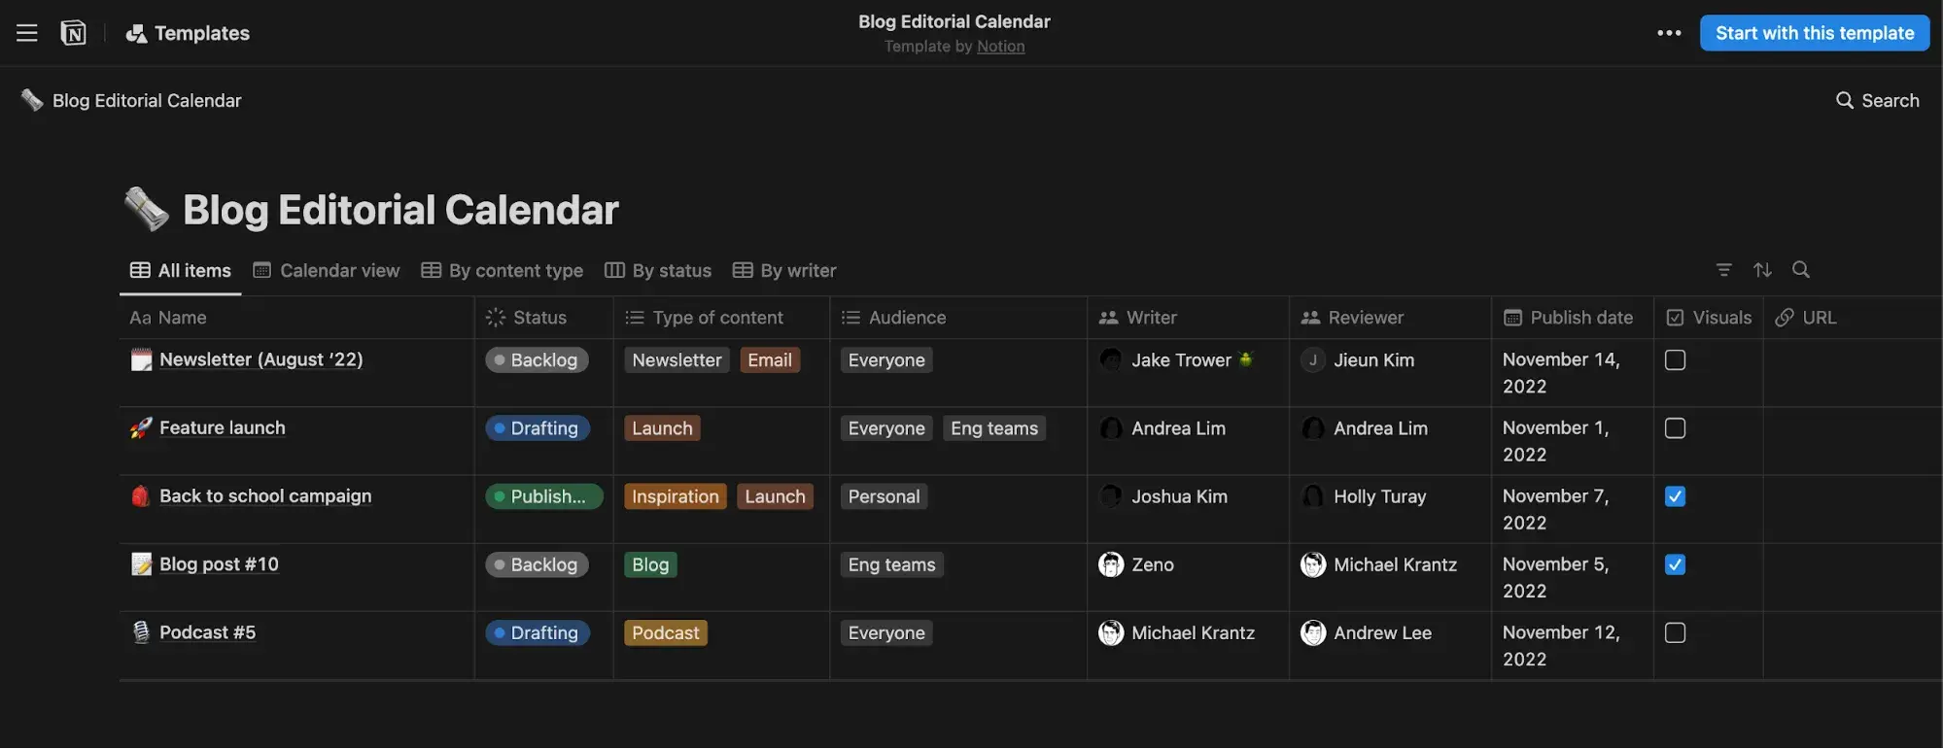Click calendar icon of Newsletter row

(x=141, y=359)
